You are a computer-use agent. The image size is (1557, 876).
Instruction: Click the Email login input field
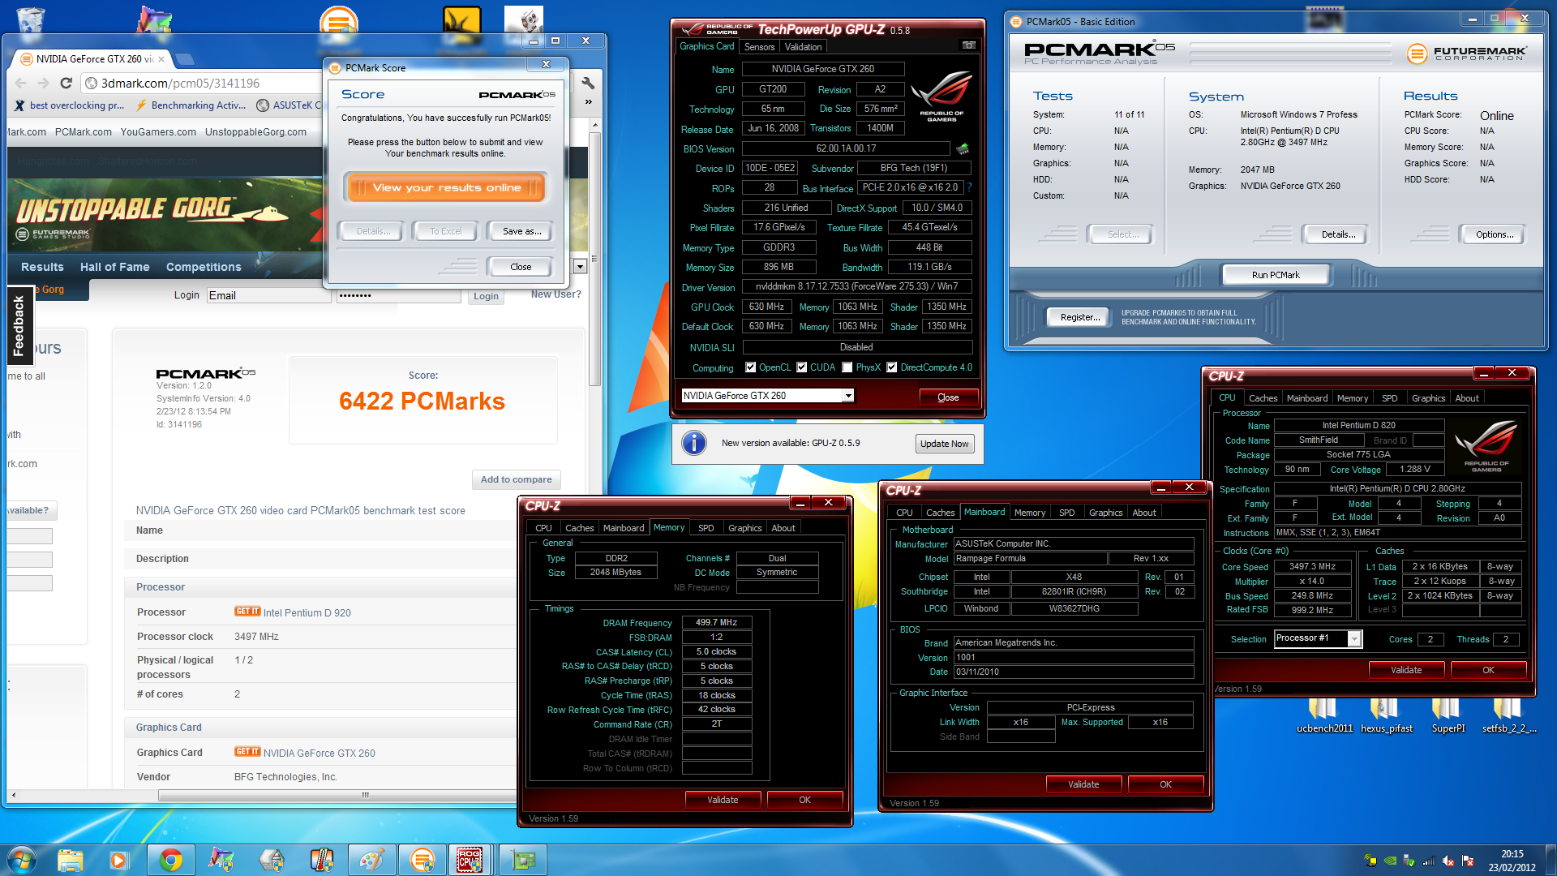268,295
